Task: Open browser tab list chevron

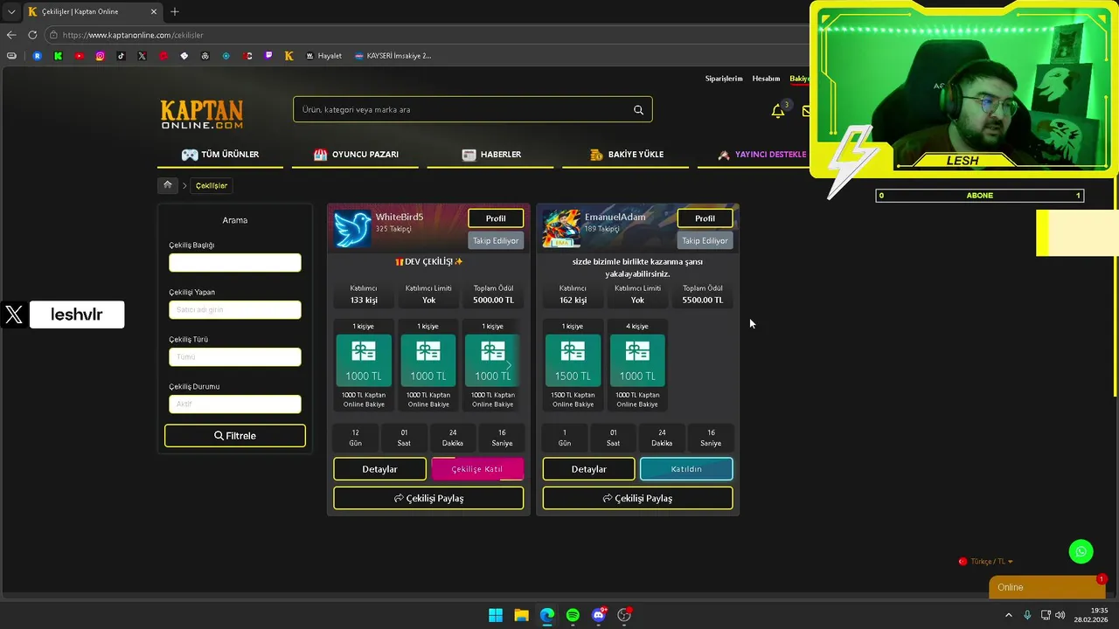Action: coord(11,12)
